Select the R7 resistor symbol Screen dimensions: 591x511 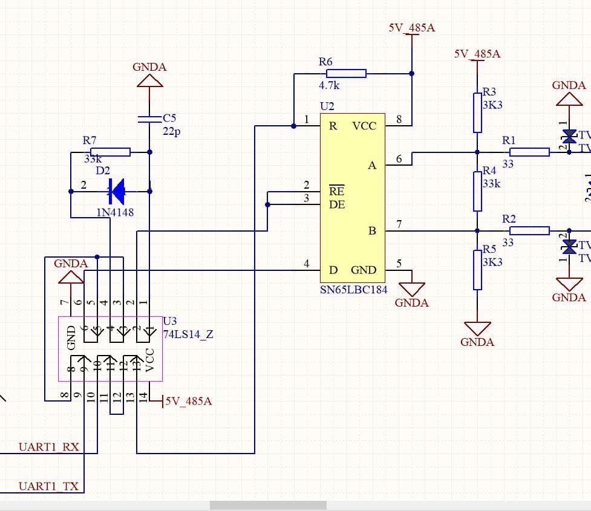(x=111, y=152)
